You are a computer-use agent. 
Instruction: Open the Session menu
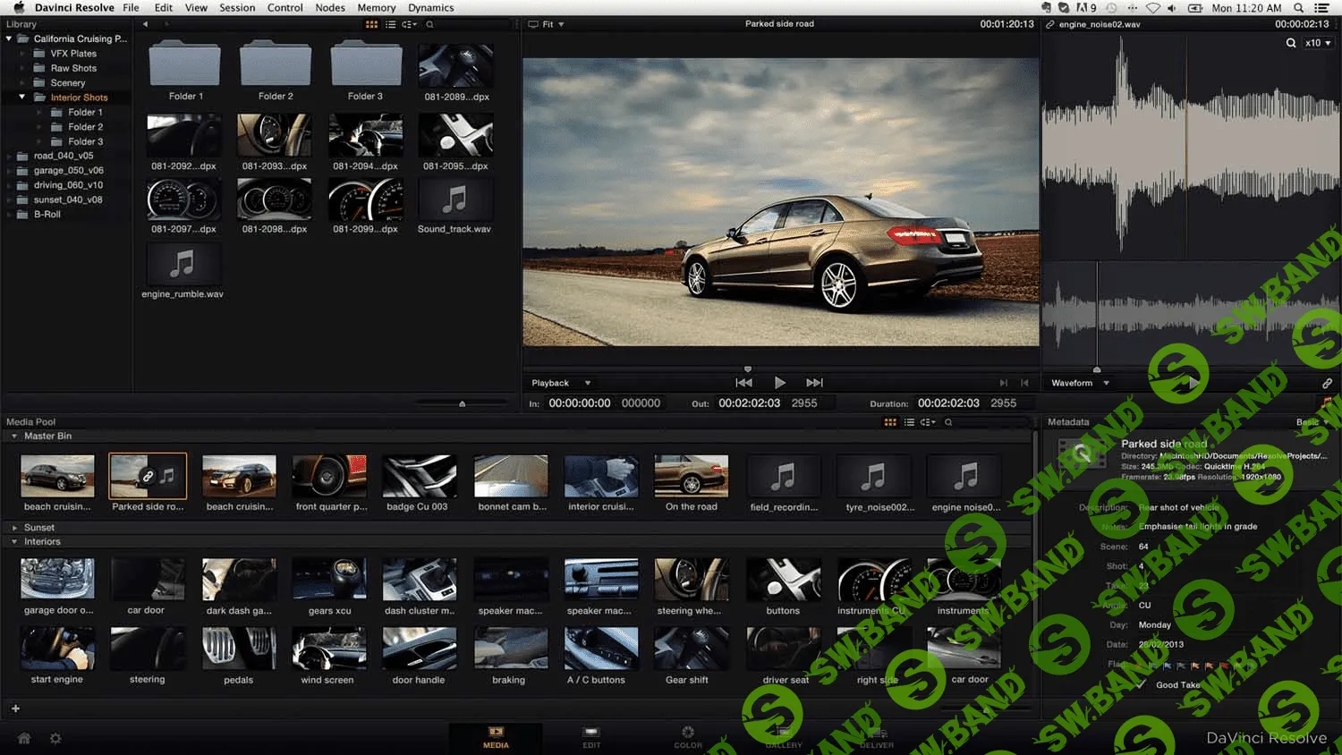tap(237, 7)
